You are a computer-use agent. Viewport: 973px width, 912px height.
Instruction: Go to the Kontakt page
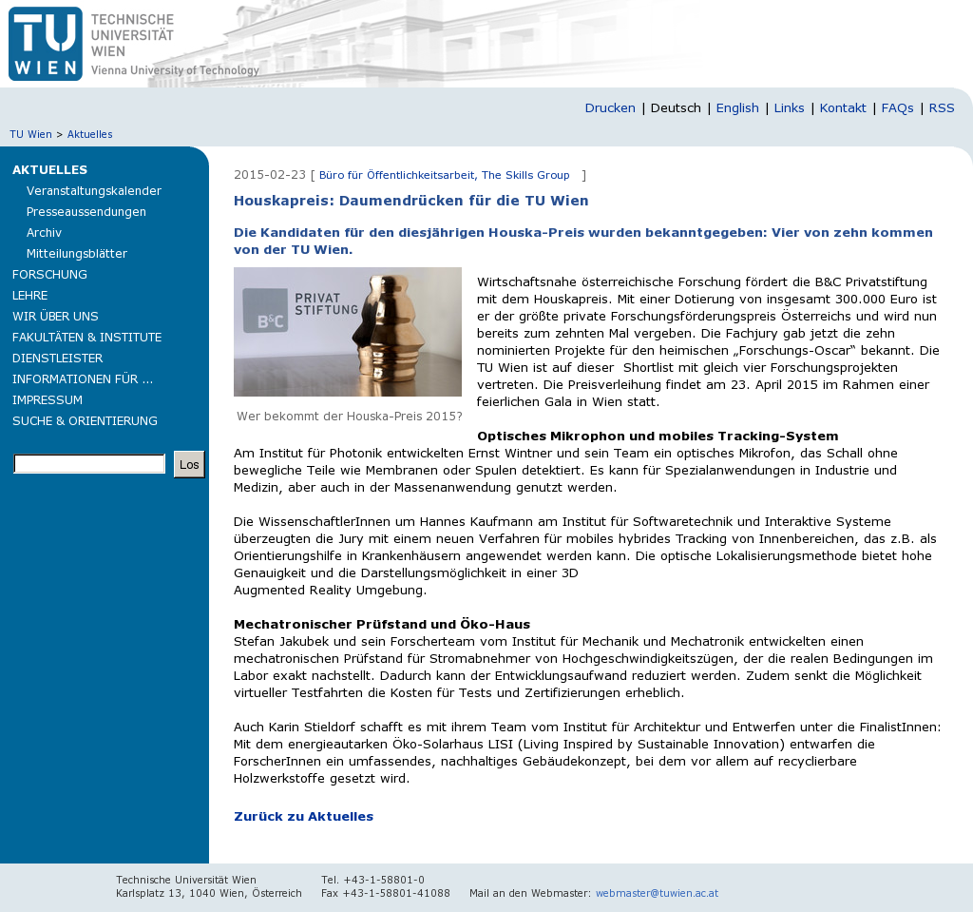click(x=842, y=108)
